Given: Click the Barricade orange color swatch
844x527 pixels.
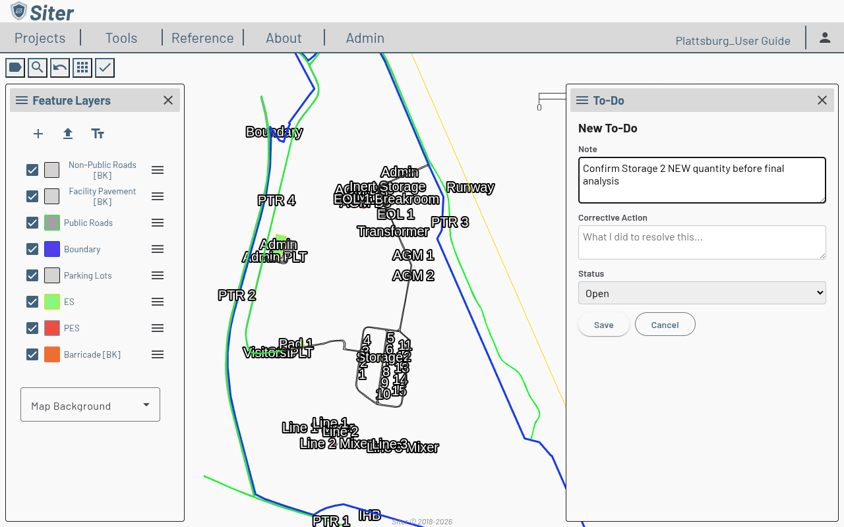Looking at the screenshot, I should [52, 354].
